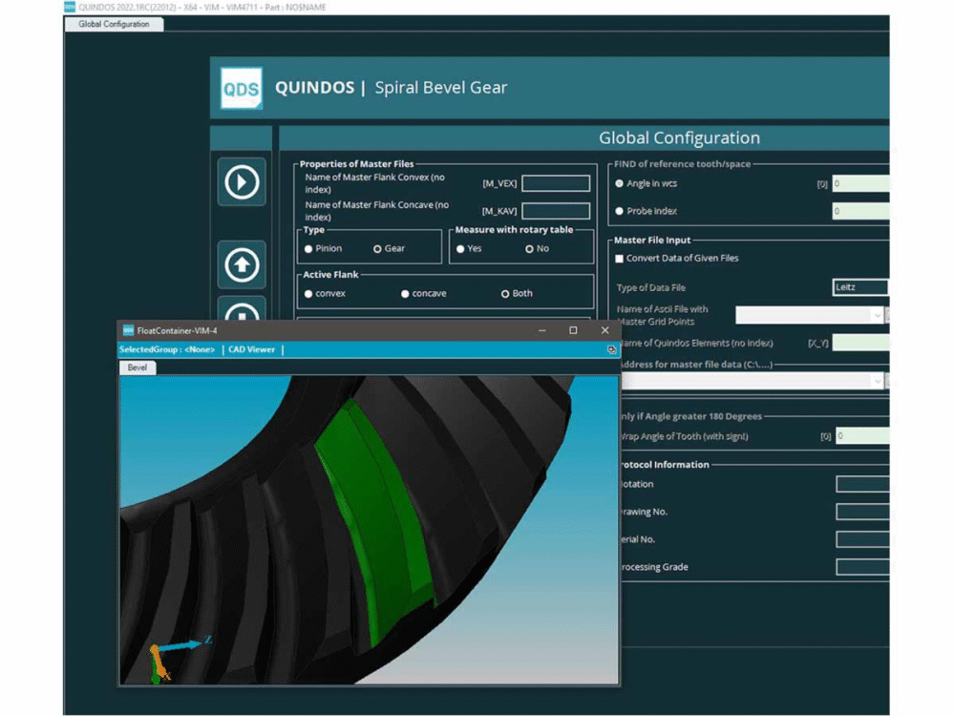Click the 'Global Configuration' heading text
The image size is (955, 716).
[679, 137]
